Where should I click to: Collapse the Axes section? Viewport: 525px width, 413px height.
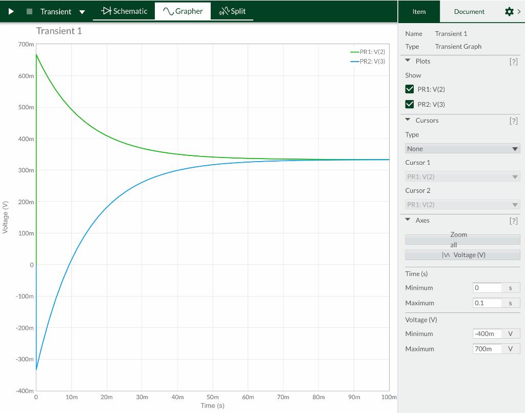pyautogui.click(x=409, y=221)
